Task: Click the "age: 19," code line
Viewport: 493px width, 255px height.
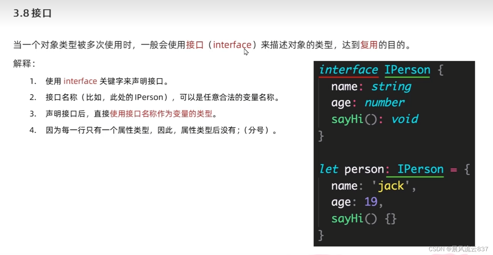Action: click(x=357, y=202)
